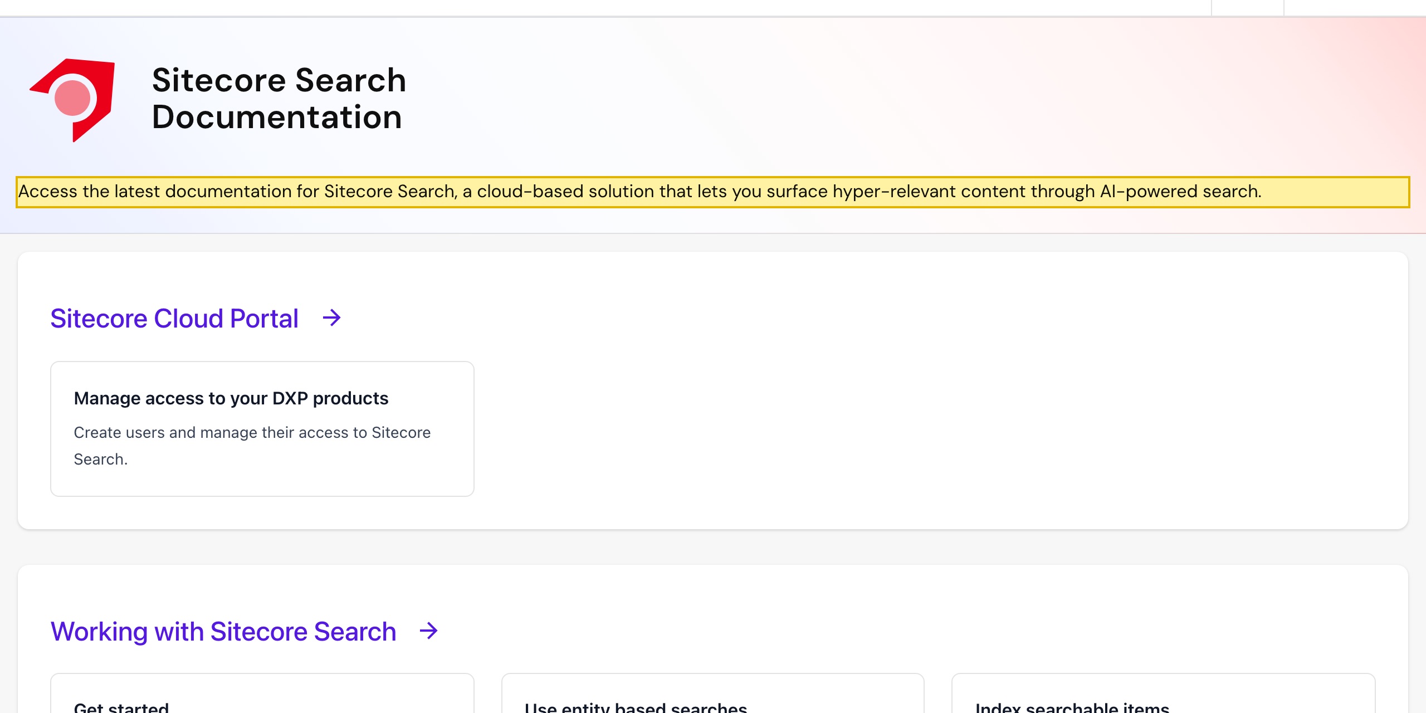Select the highlighted documentation intro paragraph
Image resolution: width=1426 pixels, height=713 pixels.
713,192
